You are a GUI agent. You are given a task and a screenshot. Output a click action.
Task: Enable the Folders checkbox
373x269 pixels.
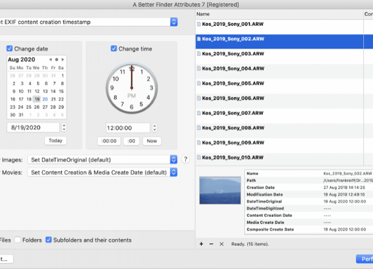tap(18, 240)
